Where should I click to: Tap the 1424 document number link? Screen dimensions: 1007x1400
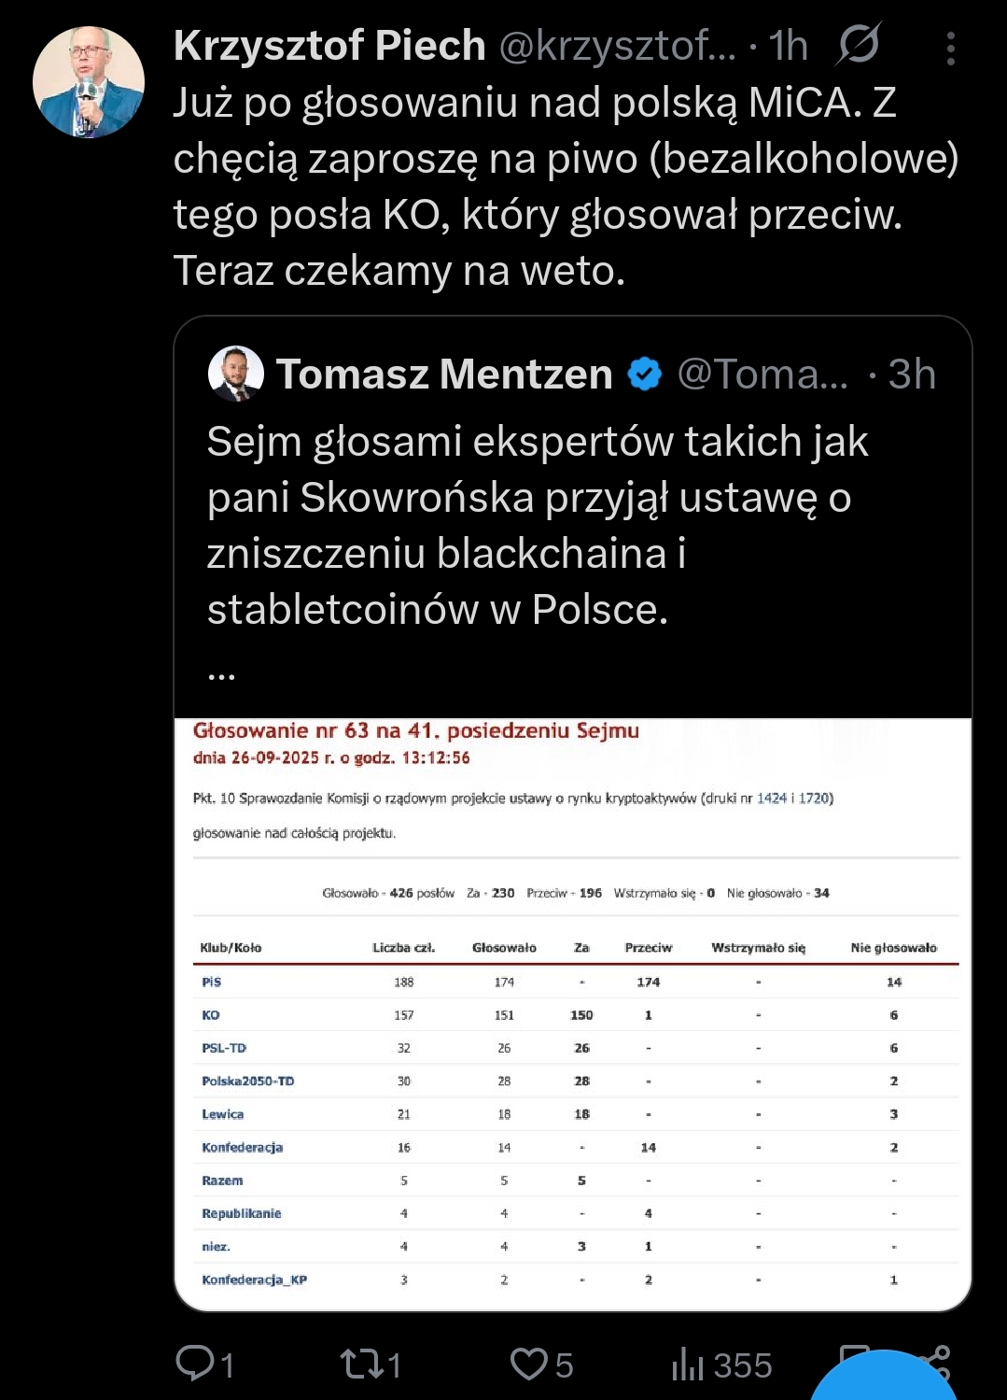[x=772, y=799]
